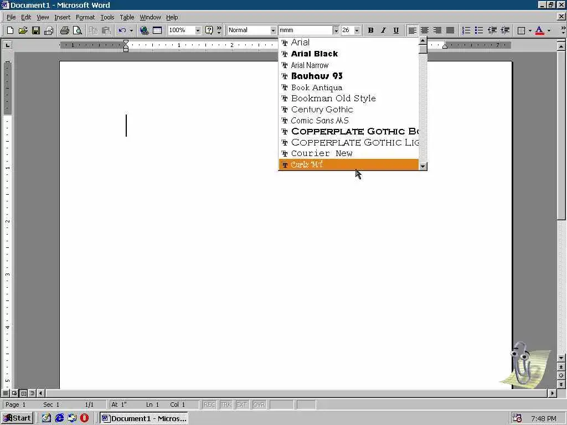Open the Normal style dropdown arrow

click(x=273, y=30)
